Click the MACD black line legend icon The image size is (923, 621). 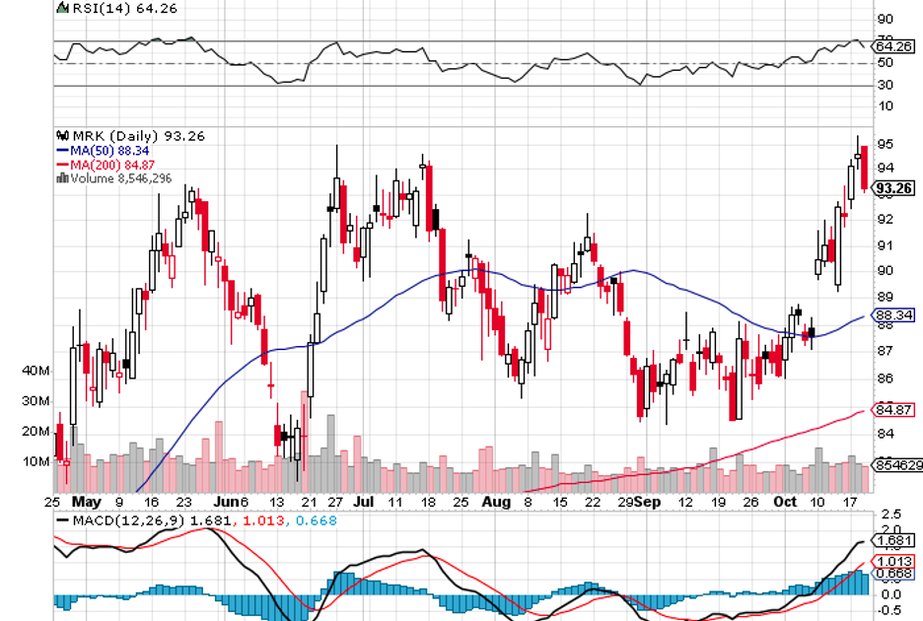tap(63, 519)
